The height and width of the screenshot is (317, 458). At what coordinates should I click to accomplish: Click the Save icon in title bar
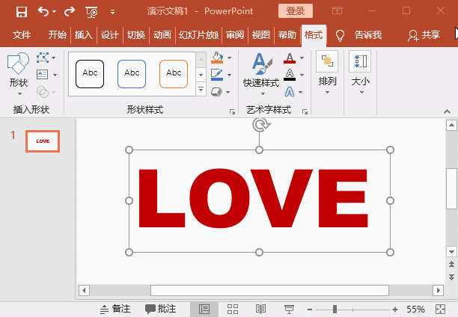tap(21, 11)
